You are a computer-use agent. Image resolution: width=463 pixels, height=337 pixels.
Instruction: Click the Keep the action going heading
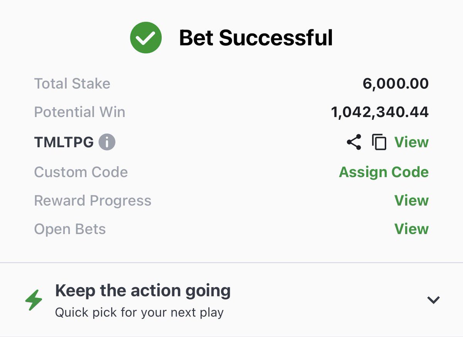143,291
